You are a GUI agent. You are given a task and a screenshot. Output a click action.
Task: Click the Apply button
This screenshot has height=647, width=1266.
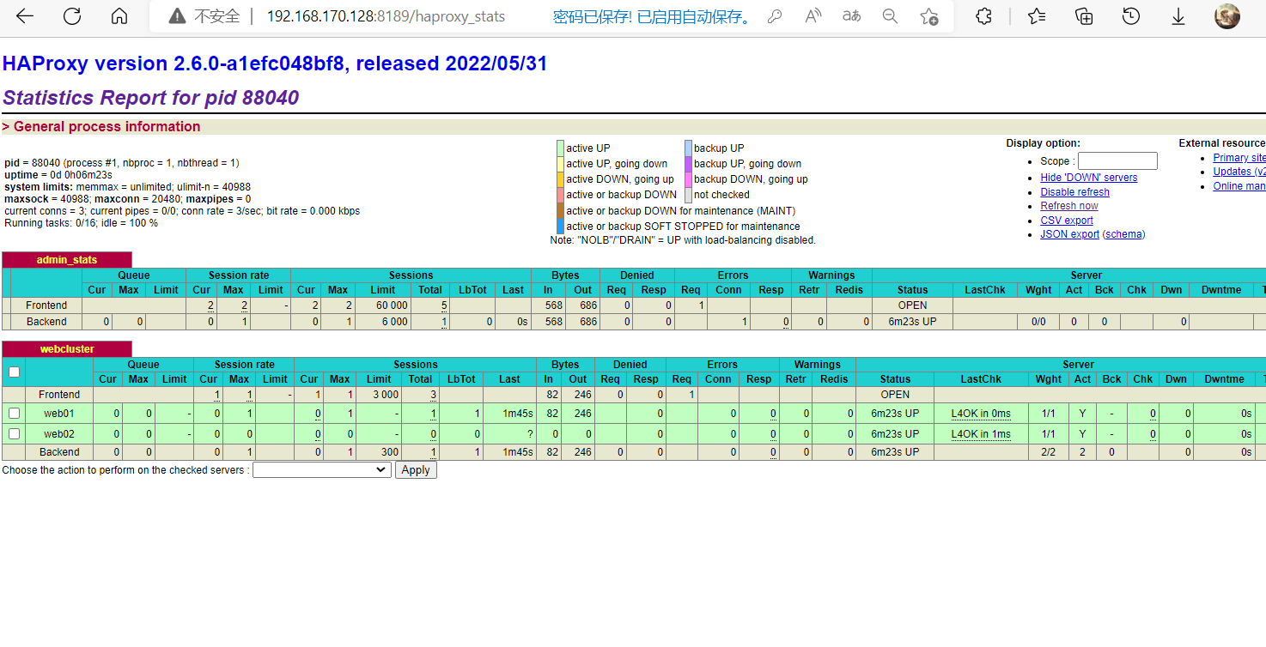(x=416, y=470)
